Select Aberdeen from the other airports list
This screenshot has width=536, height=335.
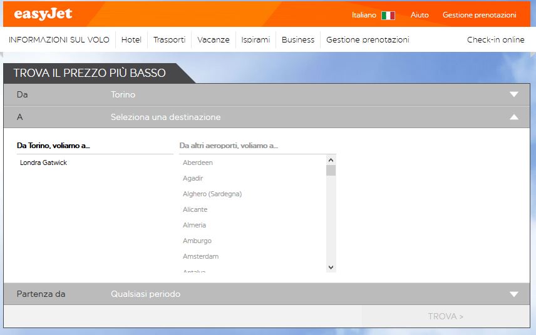pos(198,162)
